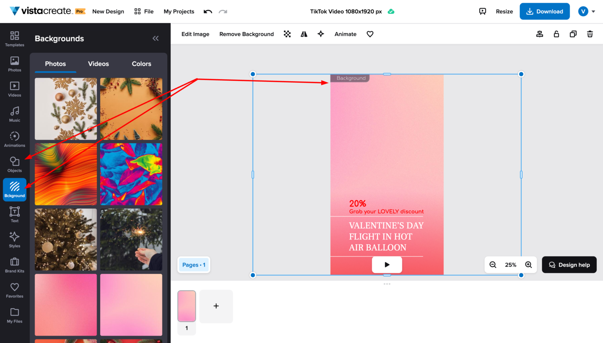Click the Download button
This screenshot has height=343, width=603.
pyautogui.click(x=545, y=11)
